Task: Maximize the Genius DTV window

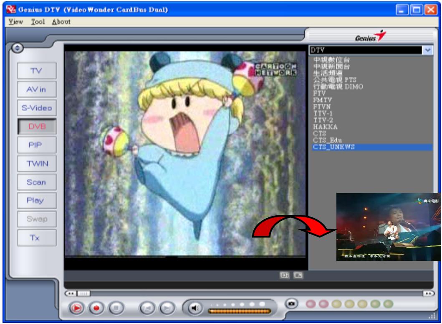Action: pos(417,10)
